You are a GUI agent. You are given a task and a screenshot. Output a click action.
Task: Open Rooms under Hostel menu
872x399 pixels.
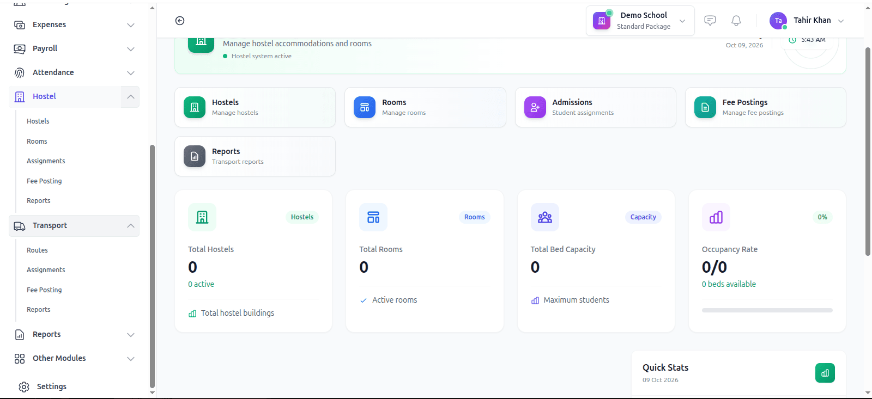coord(37,142)
